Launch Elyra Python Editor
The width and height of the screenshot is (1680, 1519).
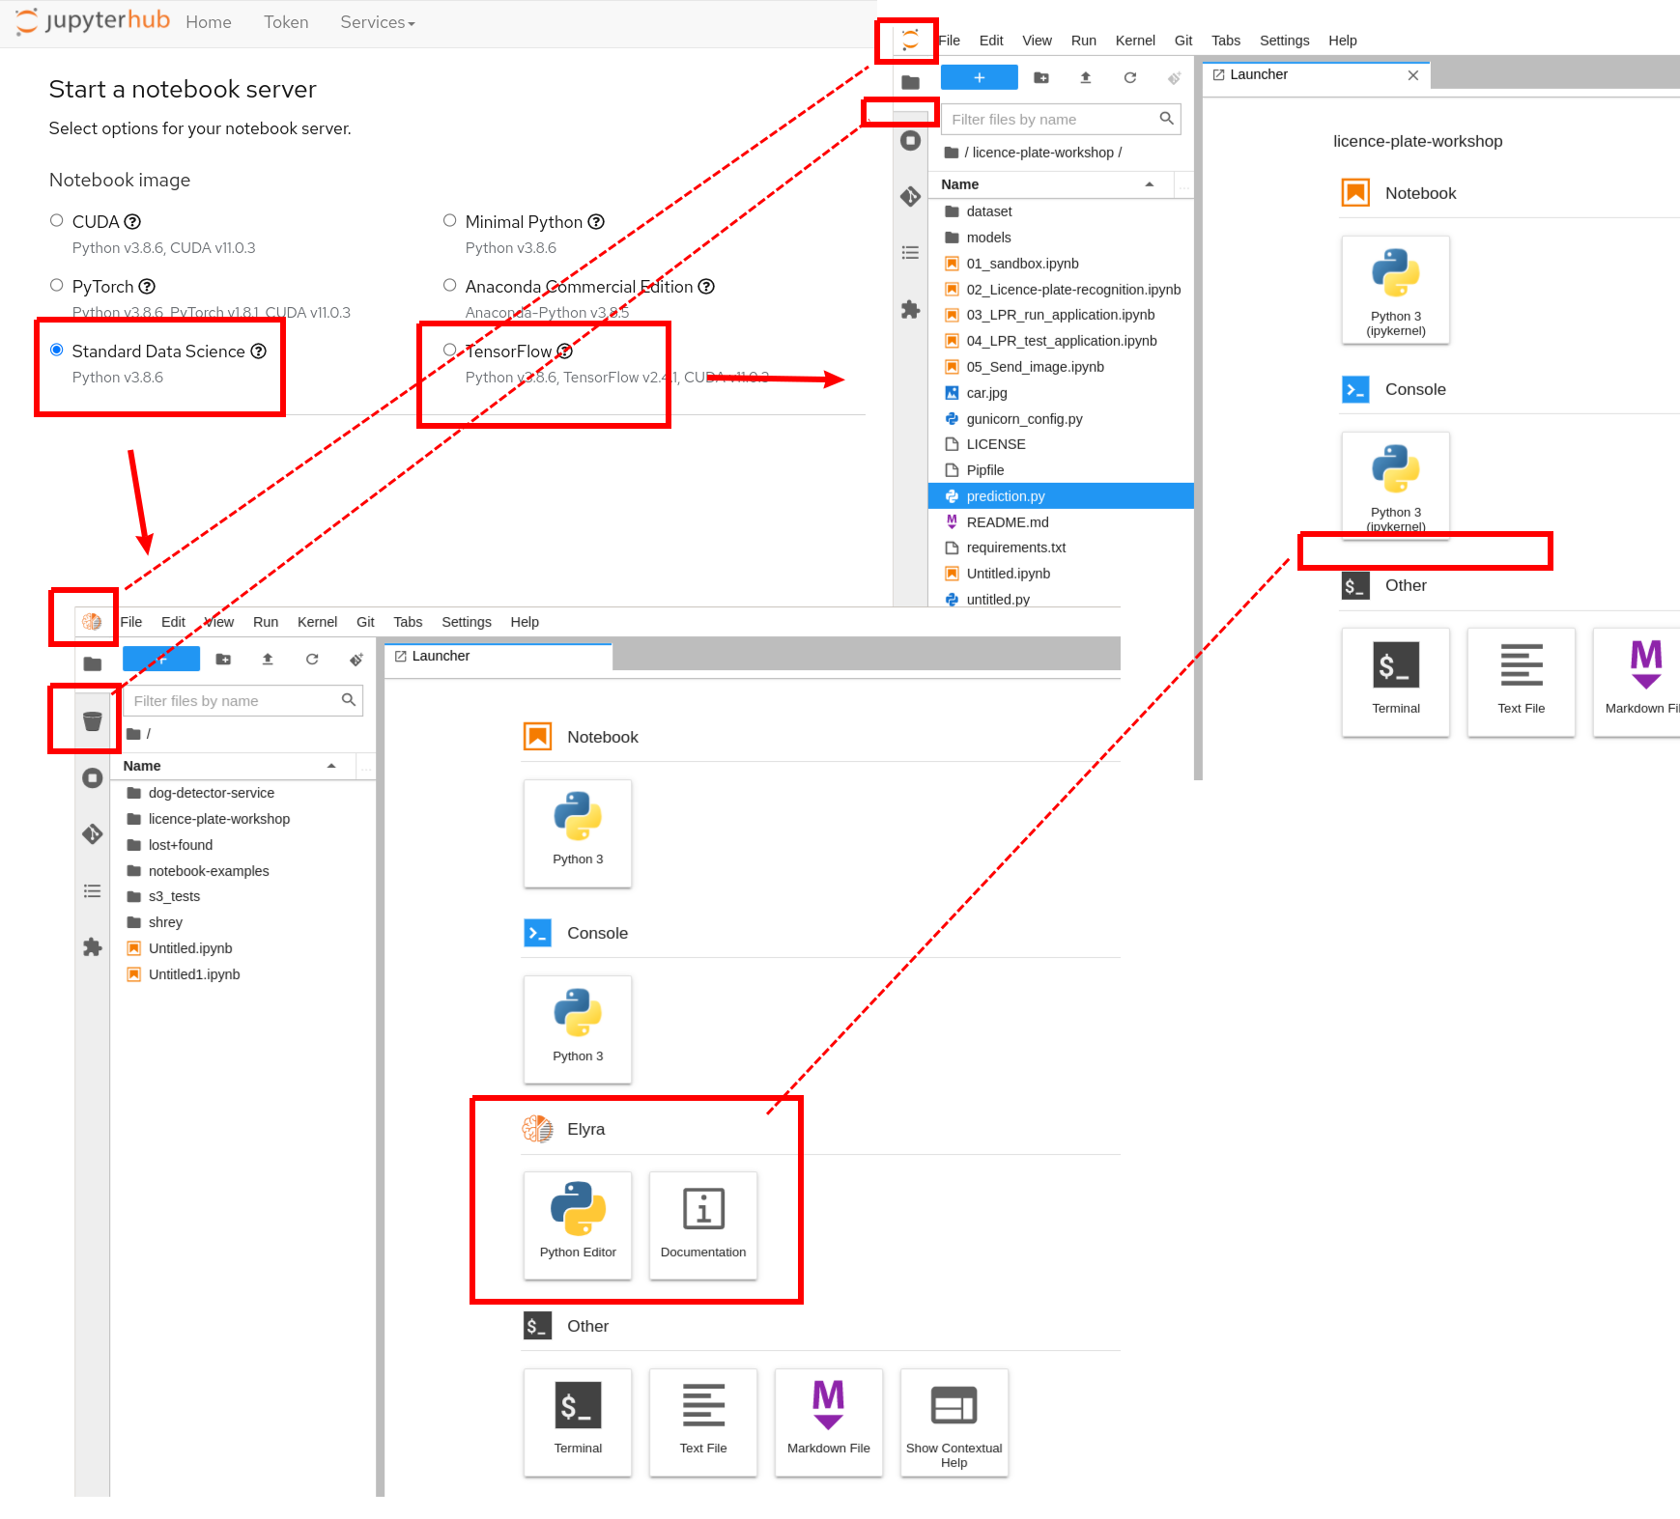(578, 1226)
